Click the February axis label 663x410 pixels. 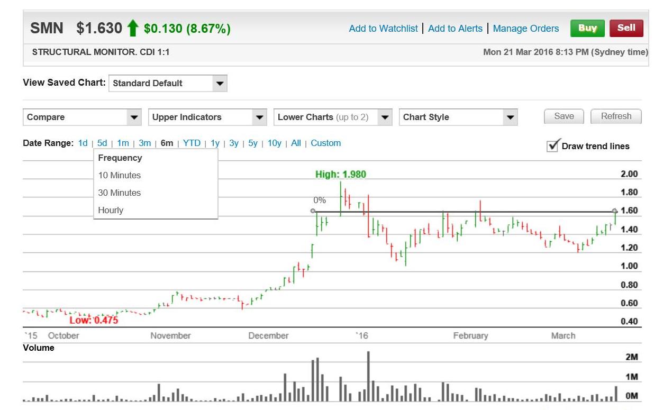pos(470,335)
